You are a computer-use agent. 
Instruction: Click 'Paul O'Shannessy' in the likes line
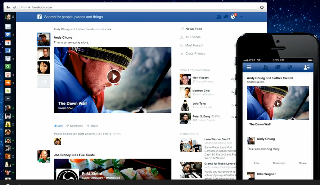[66, 134]
